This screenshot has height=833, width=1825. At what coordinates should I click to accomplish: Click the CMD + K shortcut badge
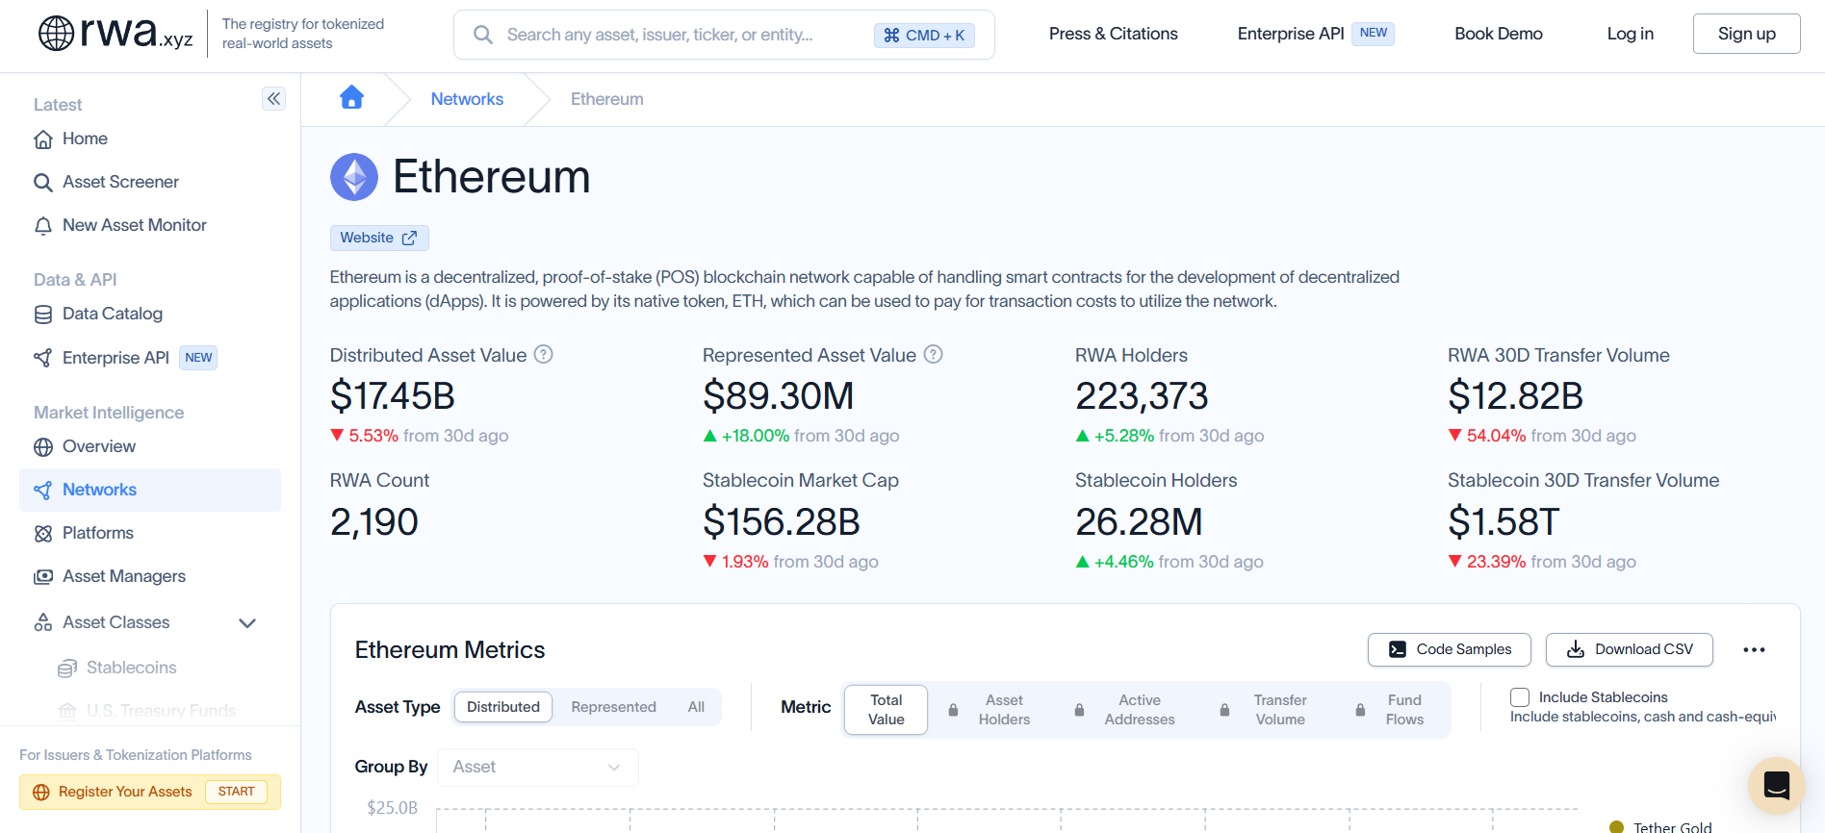[x=924, y=36]
